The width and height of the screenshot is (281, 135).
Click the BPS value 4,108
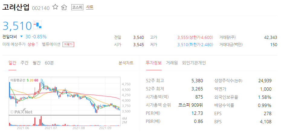coord(266,121)
